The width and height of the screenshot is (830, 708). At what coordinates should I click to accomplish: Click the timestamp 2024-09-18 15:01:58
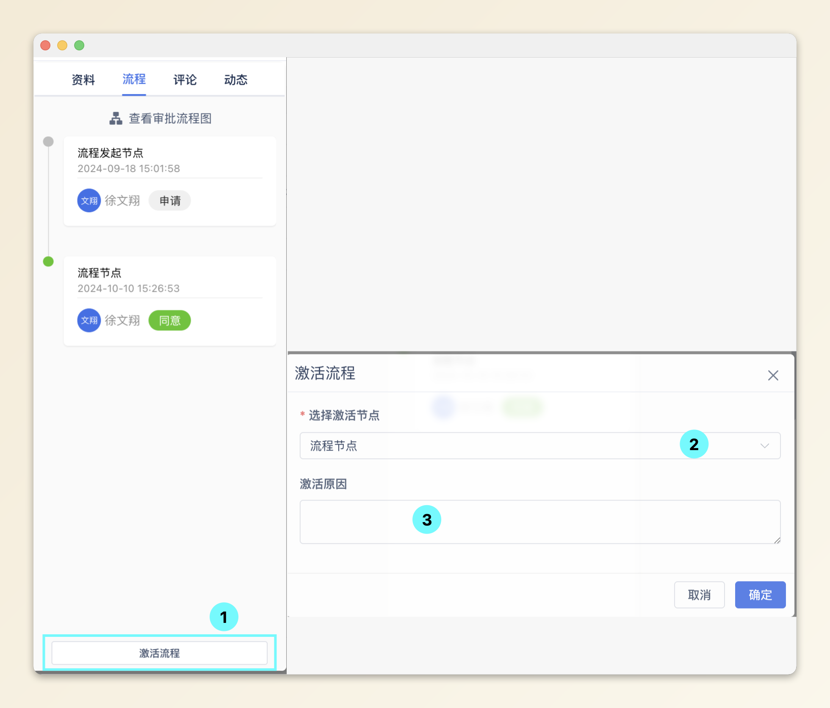(x=129, y=169)
